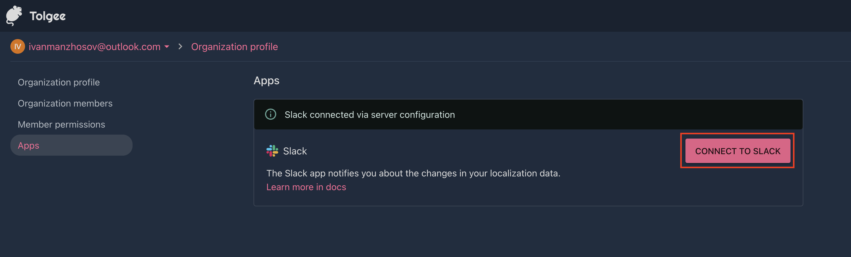Click the Organization profile breadcrumb link
The height and width of the screenshot is (257, 851).
pyautogui.click(x=234, y=47)
